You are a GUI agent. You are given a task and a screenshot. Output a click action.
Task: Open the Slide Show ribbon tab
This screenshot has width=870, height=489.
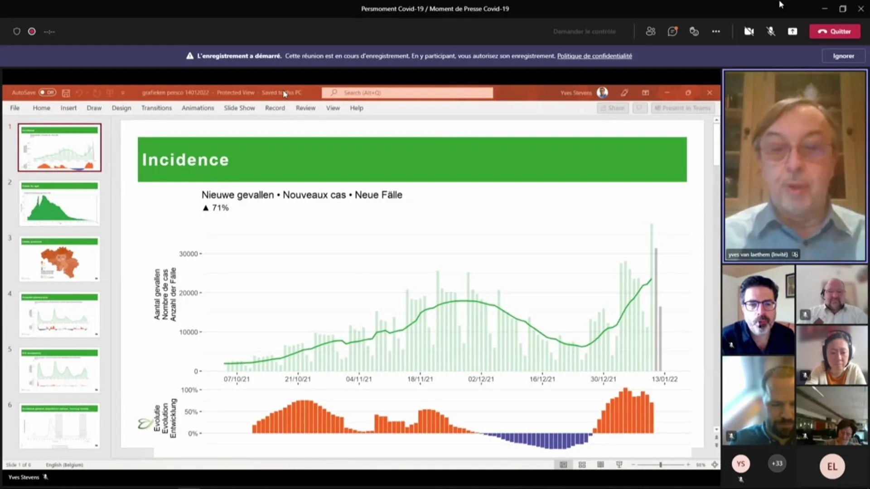(x=239, y=108)
